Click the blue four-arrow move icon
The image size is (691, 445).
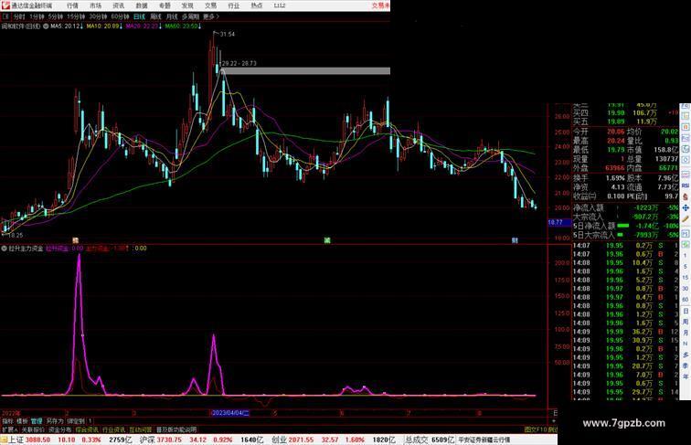[x=686, y=207]
